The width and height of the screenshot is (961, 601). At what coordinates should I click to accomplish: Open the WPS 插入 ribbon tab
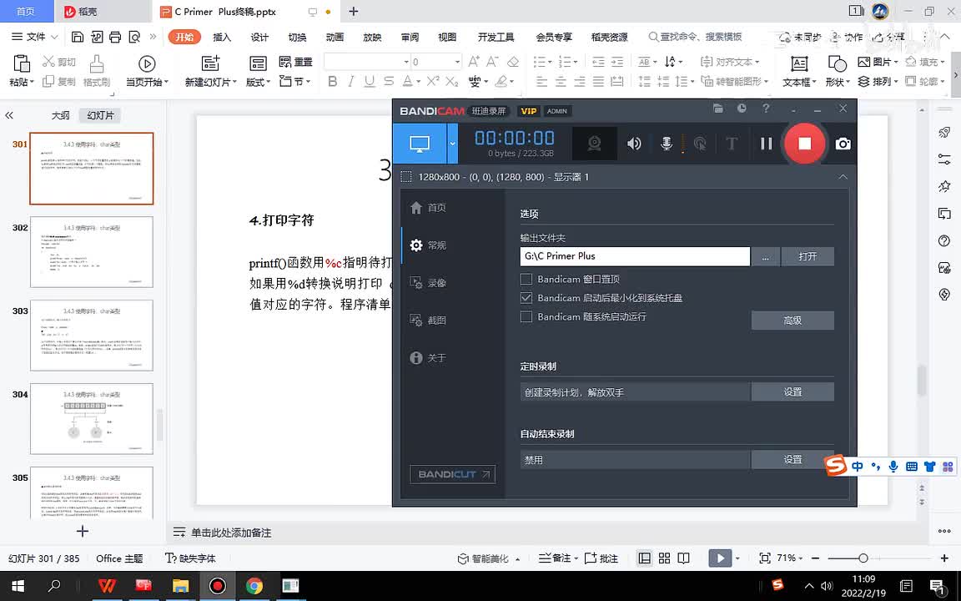click(x=222, y=37)
